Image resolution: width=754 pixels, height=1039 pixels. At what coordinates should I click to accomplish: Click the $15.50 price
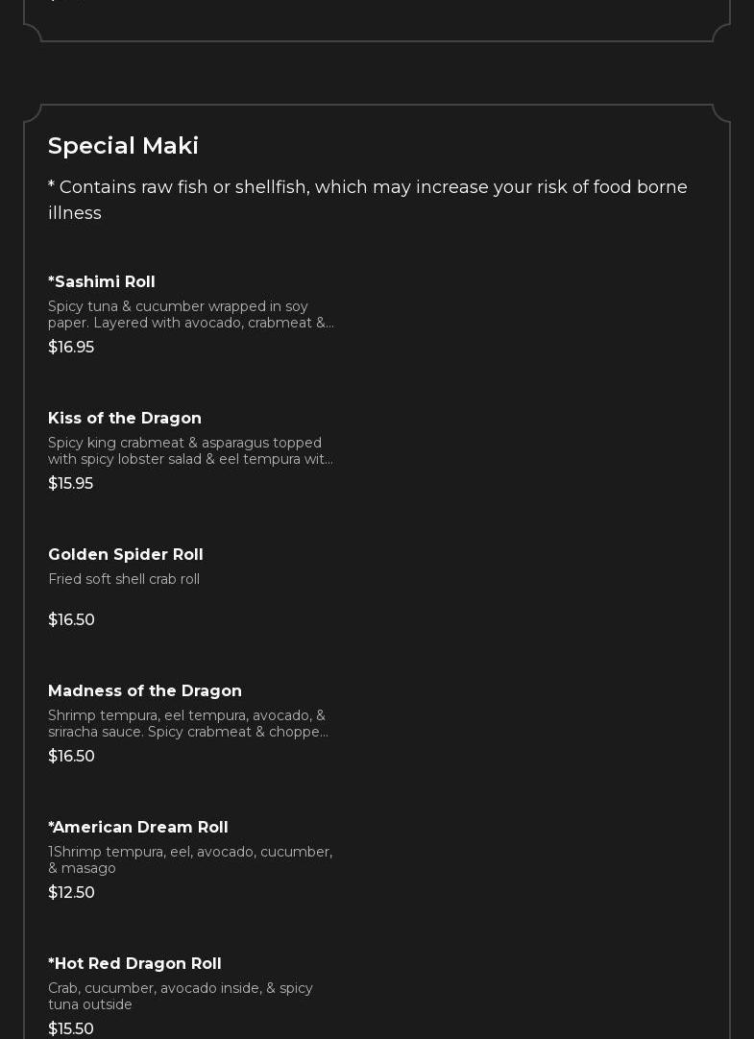71,1028
